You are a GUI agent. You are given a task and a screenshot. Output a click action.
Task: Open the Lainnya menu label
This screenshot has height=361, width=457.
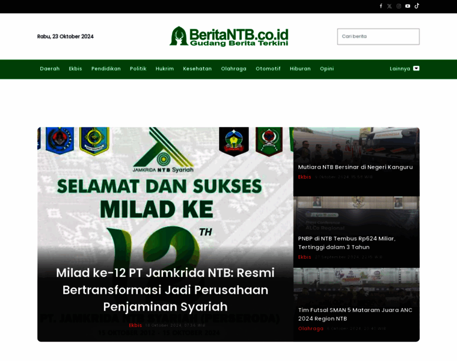[400, 69]
